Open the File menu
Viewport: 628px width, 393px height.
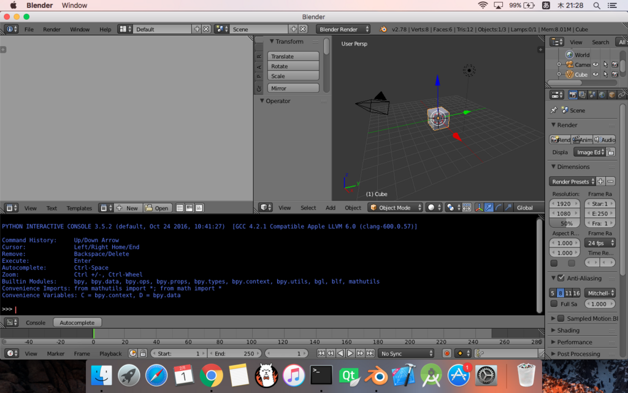click(29, 29)
